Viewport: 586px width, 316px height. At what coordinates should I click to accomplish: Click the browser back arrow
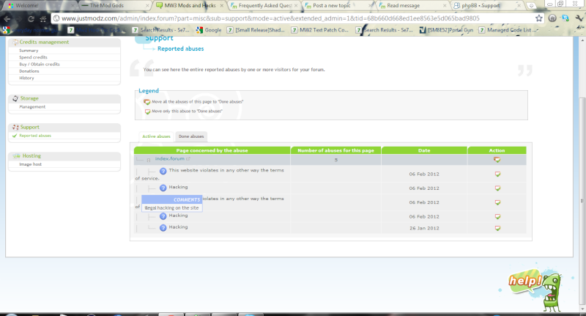7,18
